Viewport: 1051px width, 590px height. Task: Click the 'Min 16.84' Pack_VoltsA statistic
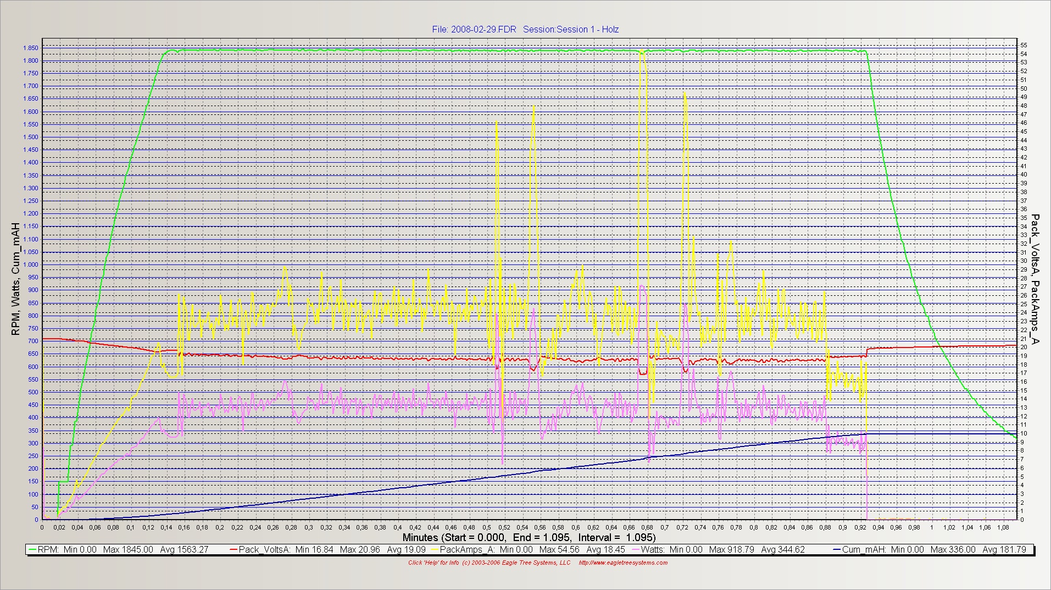click(314, 549)
